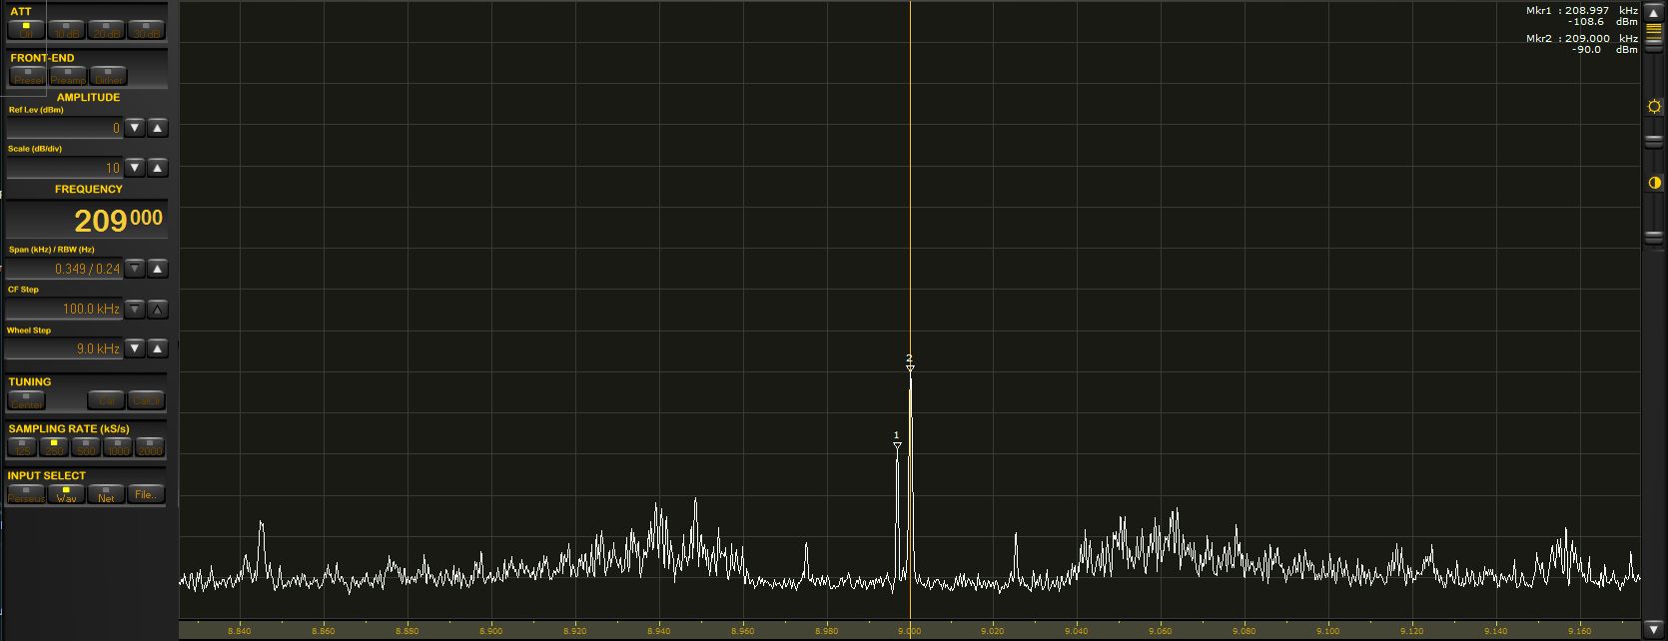Screen dimensions: 1668x641
Task: Decrease the Span / RBW setting
Action: click(135, 269)
